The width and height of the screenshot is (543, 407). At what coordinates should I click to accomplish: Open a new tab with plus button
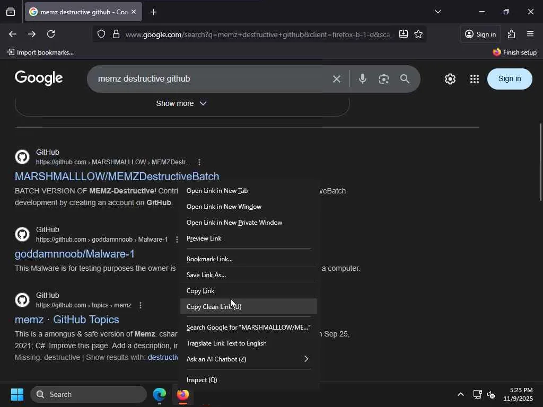point(153,12)
